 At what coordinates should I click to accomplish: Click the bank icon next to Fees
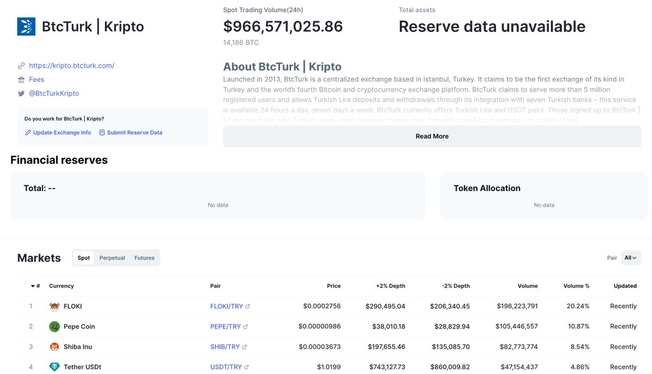21,80
